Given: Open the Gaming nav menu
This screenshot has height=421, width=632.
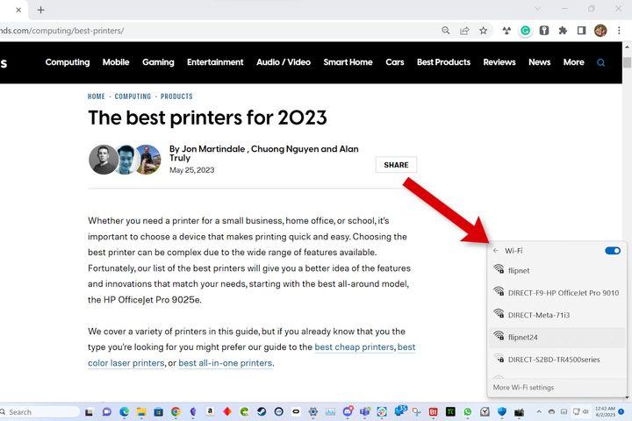Looking at the screenshot, I should pos(158,62).
